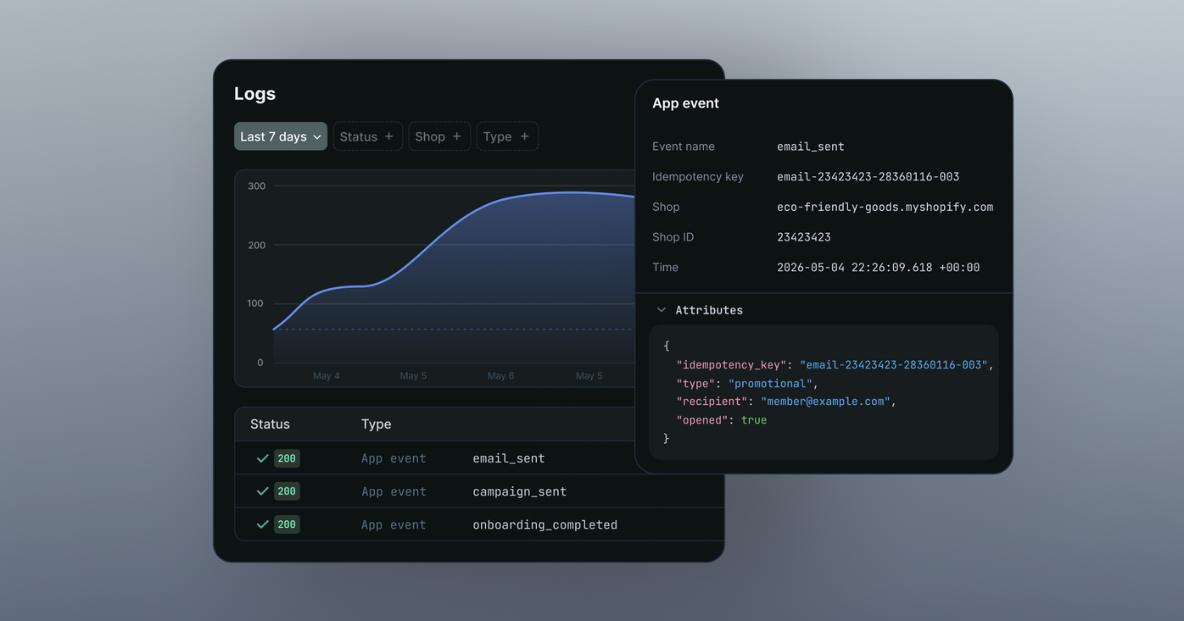Click the Event name field label
The height and width of the screenshot is (621, 1184).
684,147
